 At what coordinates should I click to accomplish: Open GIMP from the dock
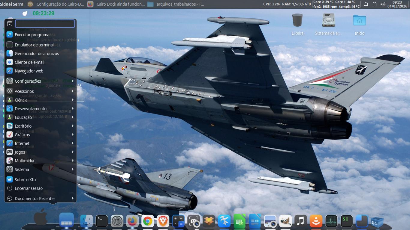click(x=285, y=221)
